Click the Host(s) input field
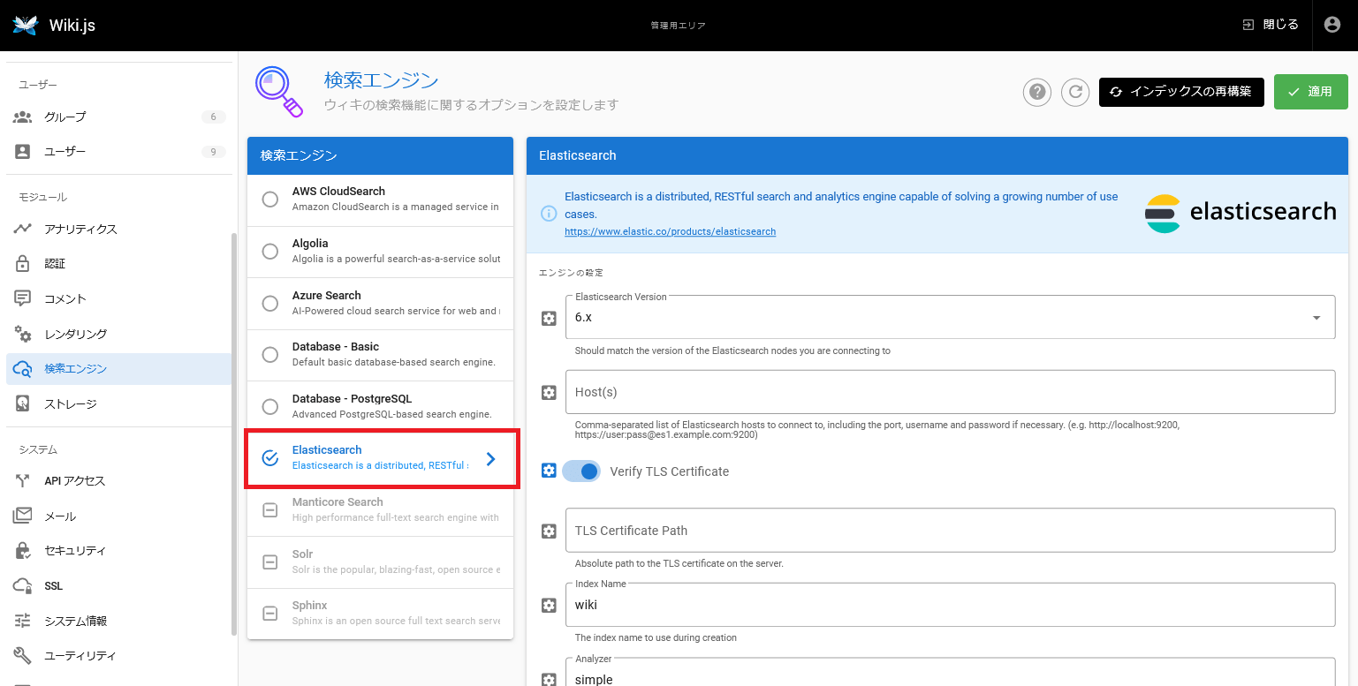Screen dimensions: 1358x686 (950, 392)
